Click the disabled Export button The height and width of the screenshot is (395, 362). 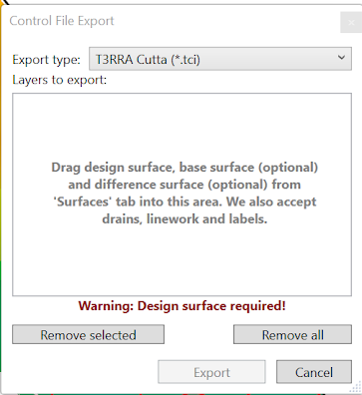211,372
